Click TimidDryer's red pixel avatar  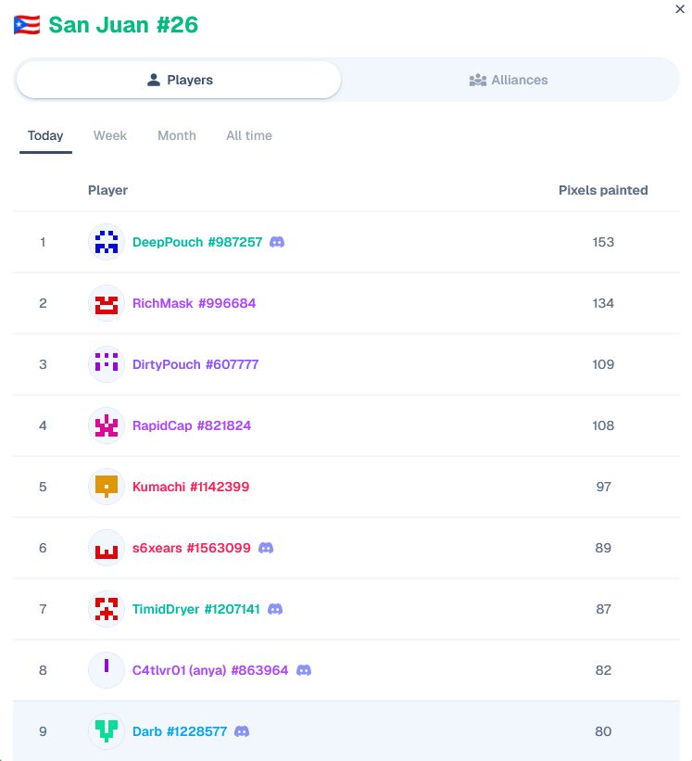pyautogui.click(x=107, y=609)
